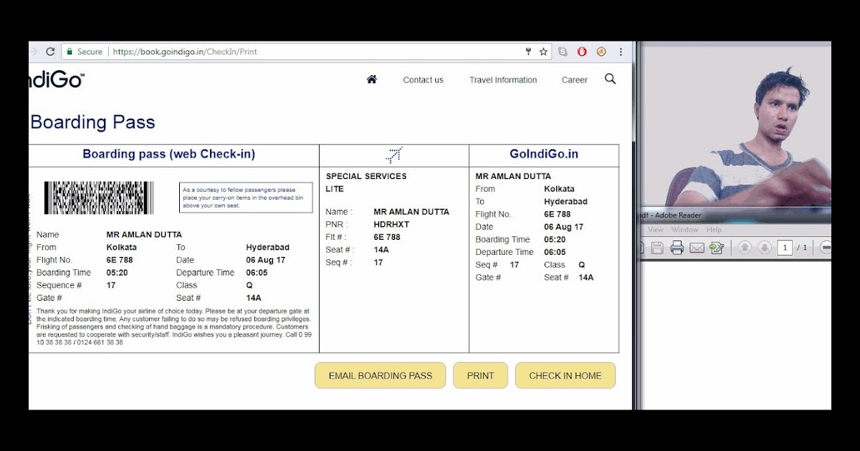Open the View menu in Adobe Reader
The image size is (860, 451).
coord(656,230)
